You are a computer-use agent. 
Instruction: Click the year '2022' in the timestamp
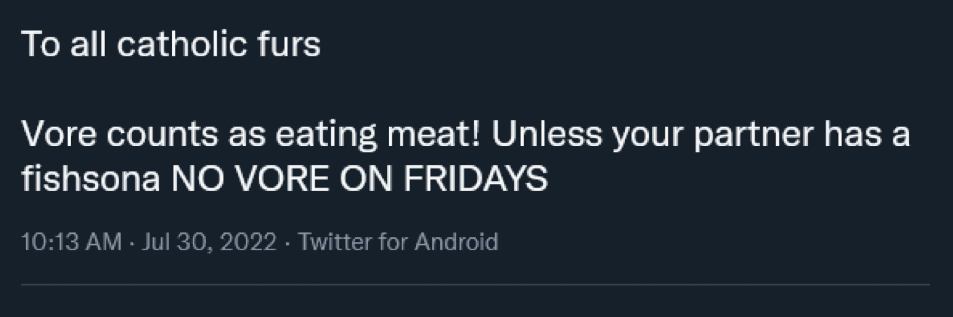click(248, 242)
